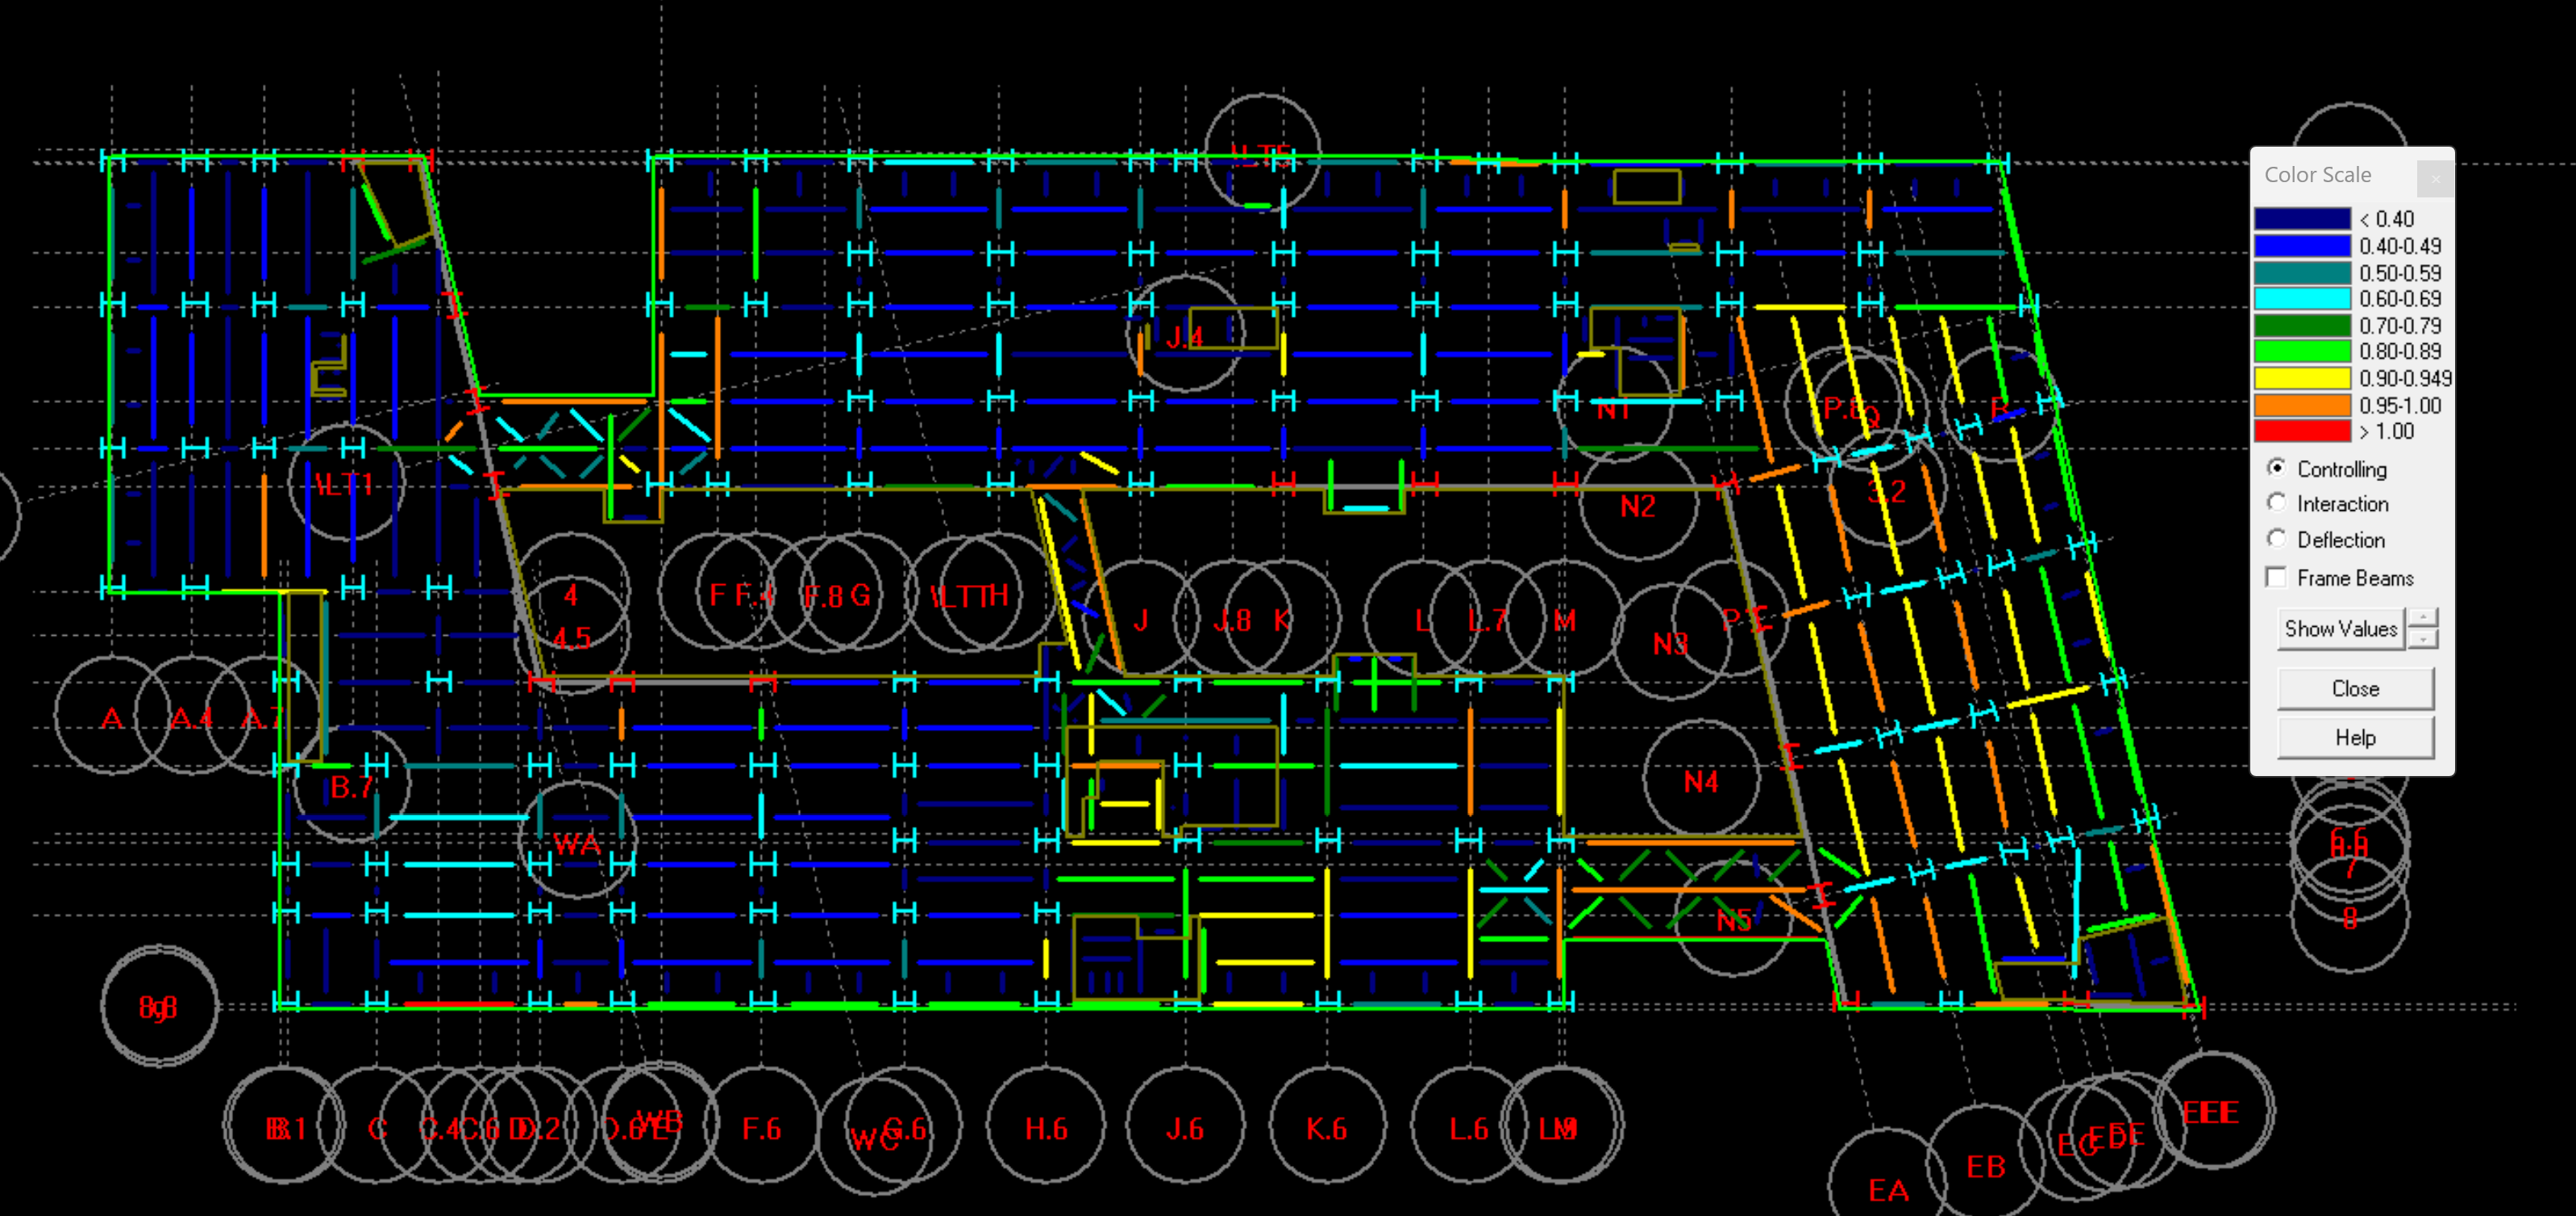The height and width of the screenshot is (1216, 2576).
Task: Open Help from the Color Scale dialog
Action: pos(2355,737)
